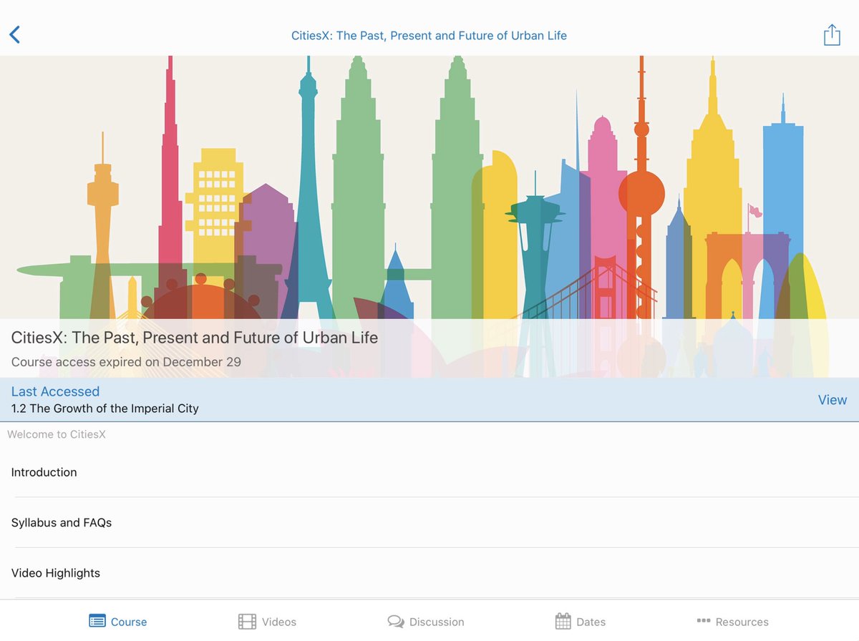Tap the Videos film strip icon
Screen dimensions: 859x641
247,621
